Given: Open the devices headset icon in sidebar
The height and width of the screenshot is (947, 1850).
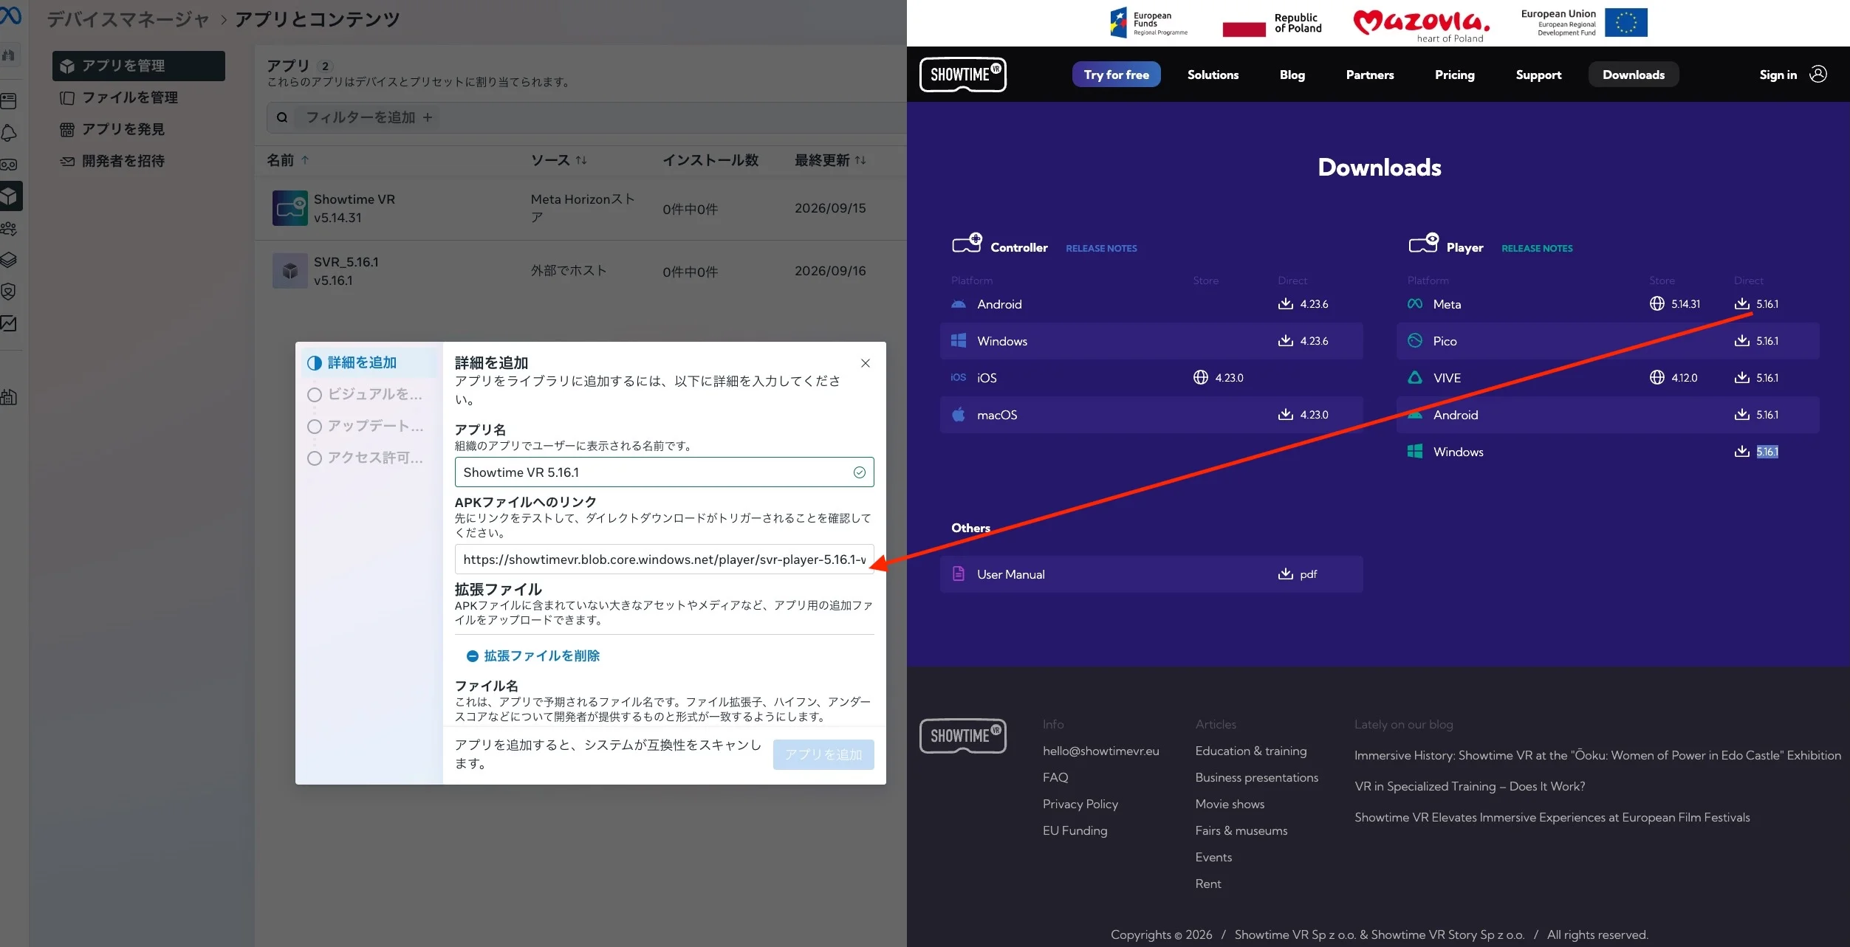Looking at the screenshot, I should pyautogui.click(x=9, y=165).
